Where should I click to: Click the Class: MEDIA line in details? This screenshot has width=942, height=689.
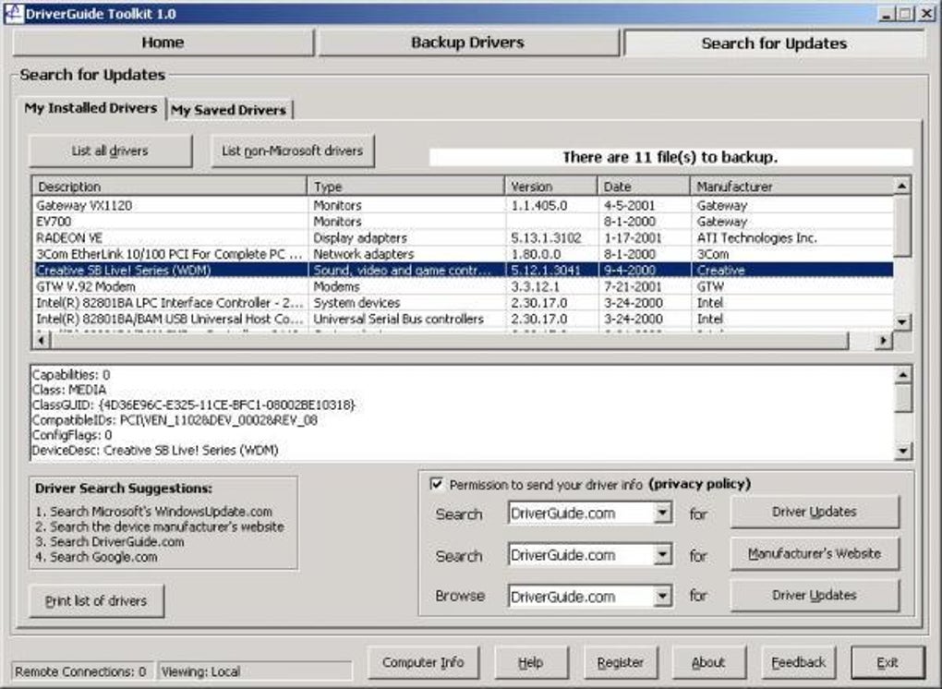[x=69, y=390]
